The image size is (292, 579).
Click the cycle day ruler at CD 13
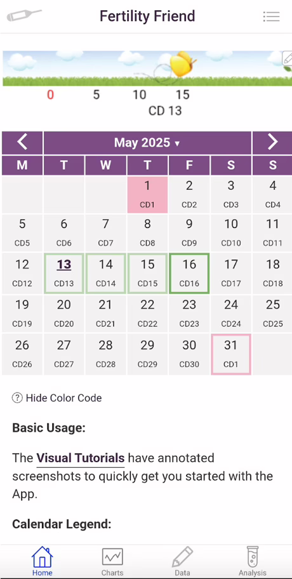(x=165, y=110)
